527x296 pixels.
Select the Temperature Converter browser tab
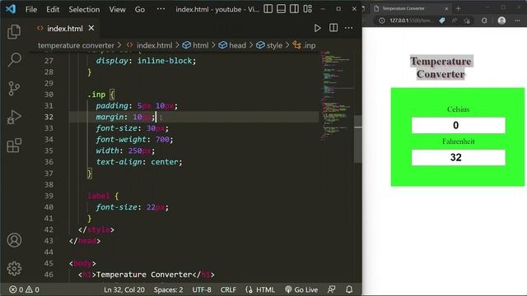point(410,8)
